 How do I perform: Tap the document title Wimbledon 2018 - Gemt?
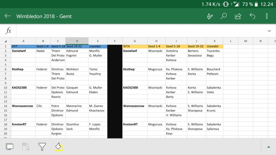(44, 16)
